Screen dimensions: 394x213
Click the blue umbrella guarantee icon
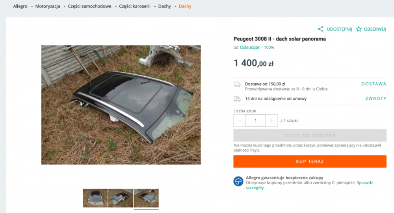click(x=238, y=181)
